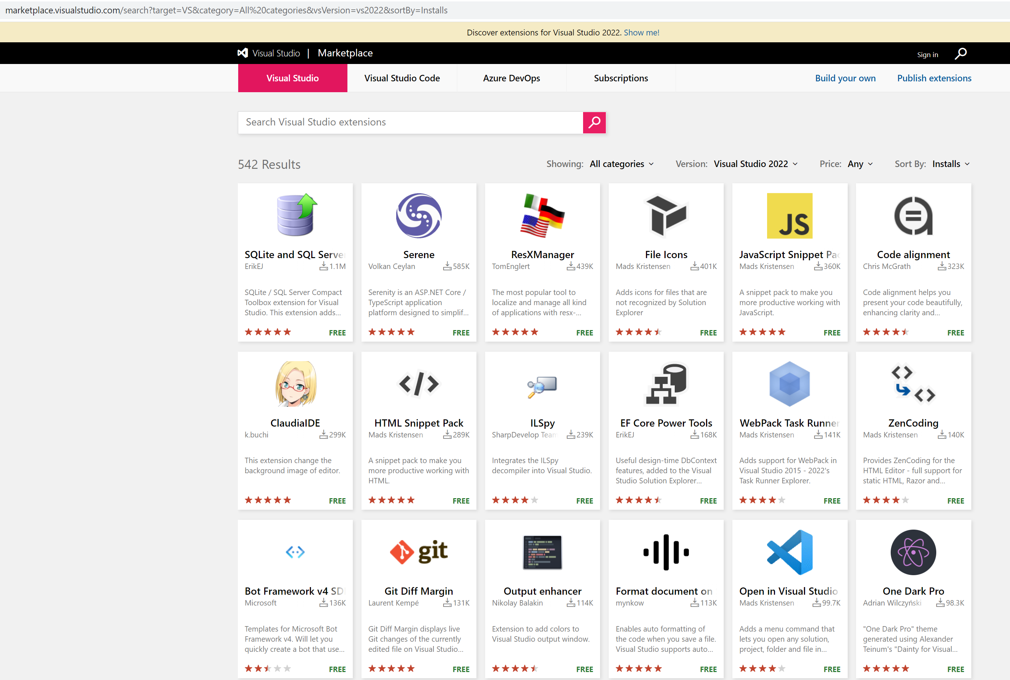Open the Serene purple swirl icon
The image size is (1010, 680).
pos(419,215)
